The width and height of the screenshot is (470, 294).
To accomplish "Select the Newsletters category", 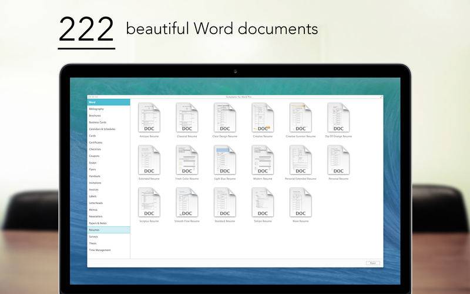I will click(109, 216).
